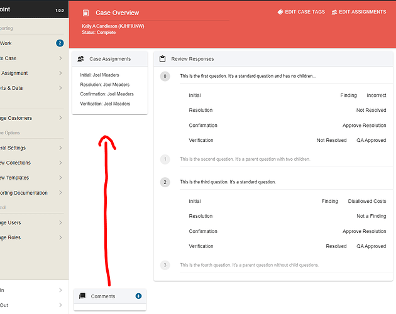Click the 'Approve Resolution' value in question 0
The height and width of the screenshot is (314, 396).
[364, 125]
